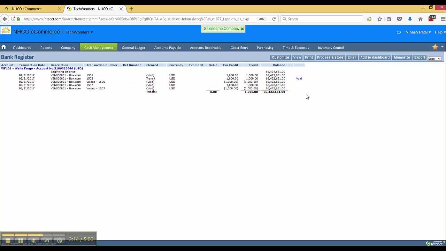
Task: Open the favorites star in navigation bar
Action: coord(435,47)
